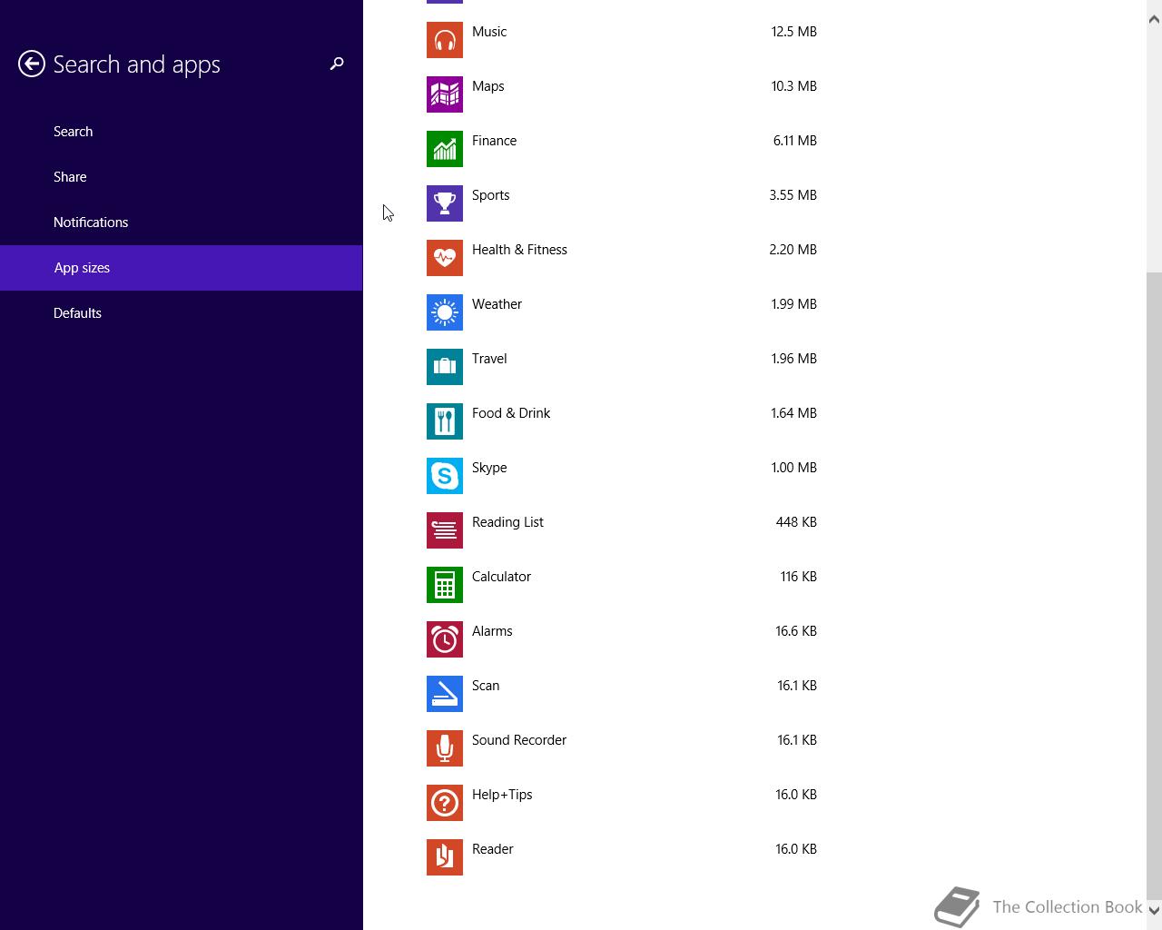Select the Scan app icon

[x=445, y=694]
